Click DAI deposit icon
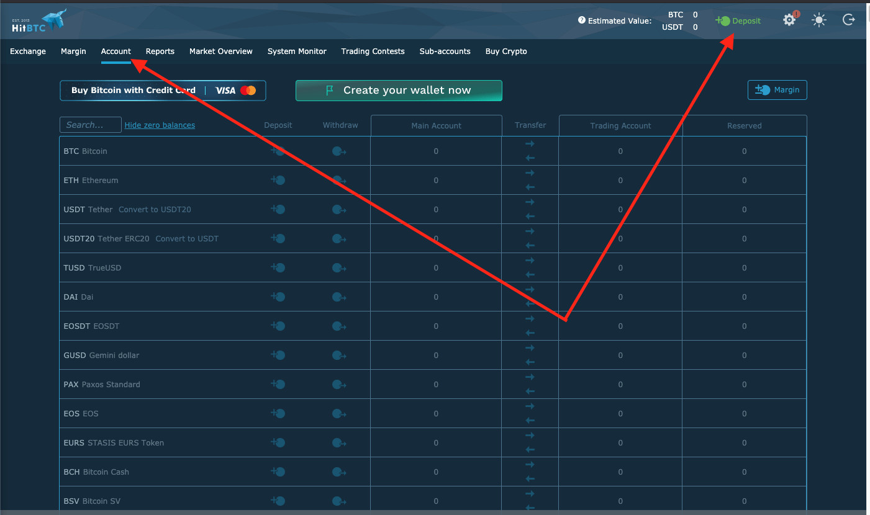 [x=278, y=297]
